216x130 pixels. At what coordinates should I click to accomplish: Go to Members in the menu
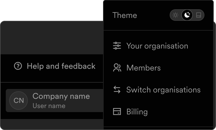(143, 68)
